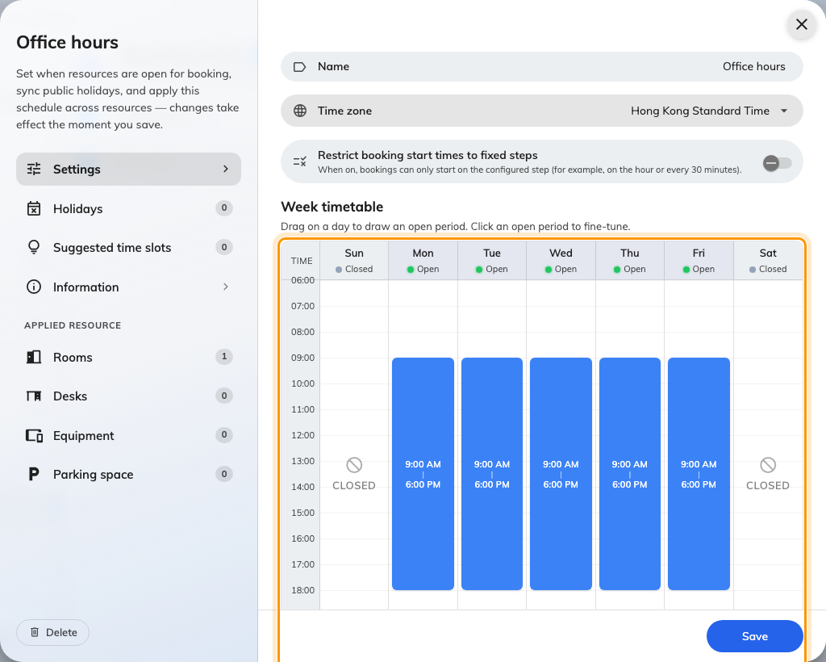This screenshot has width=826, height=662.
Task: Toggle Restrict booking start times switch
Action: point(778,163)
